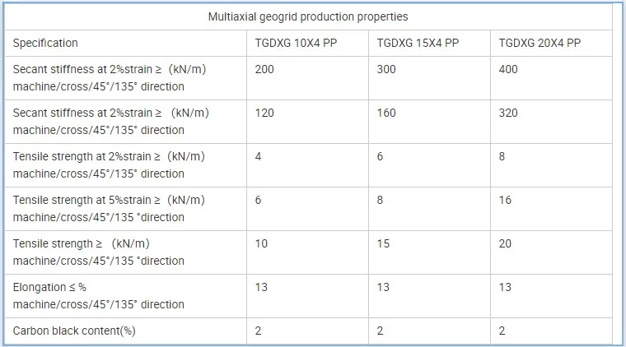Select the cell with value 200
The image size is (626, 347).
pyautogui.click(x=265, y=69)
